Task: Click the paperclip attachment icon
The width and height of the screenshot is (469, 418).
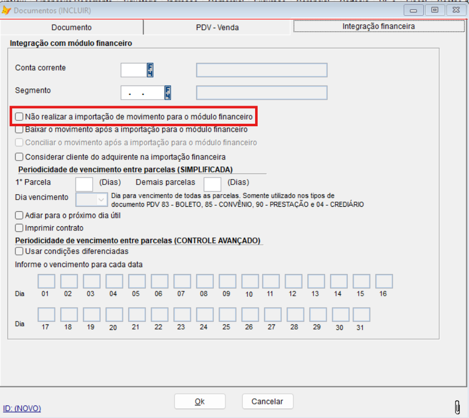Action: (457, 406)
